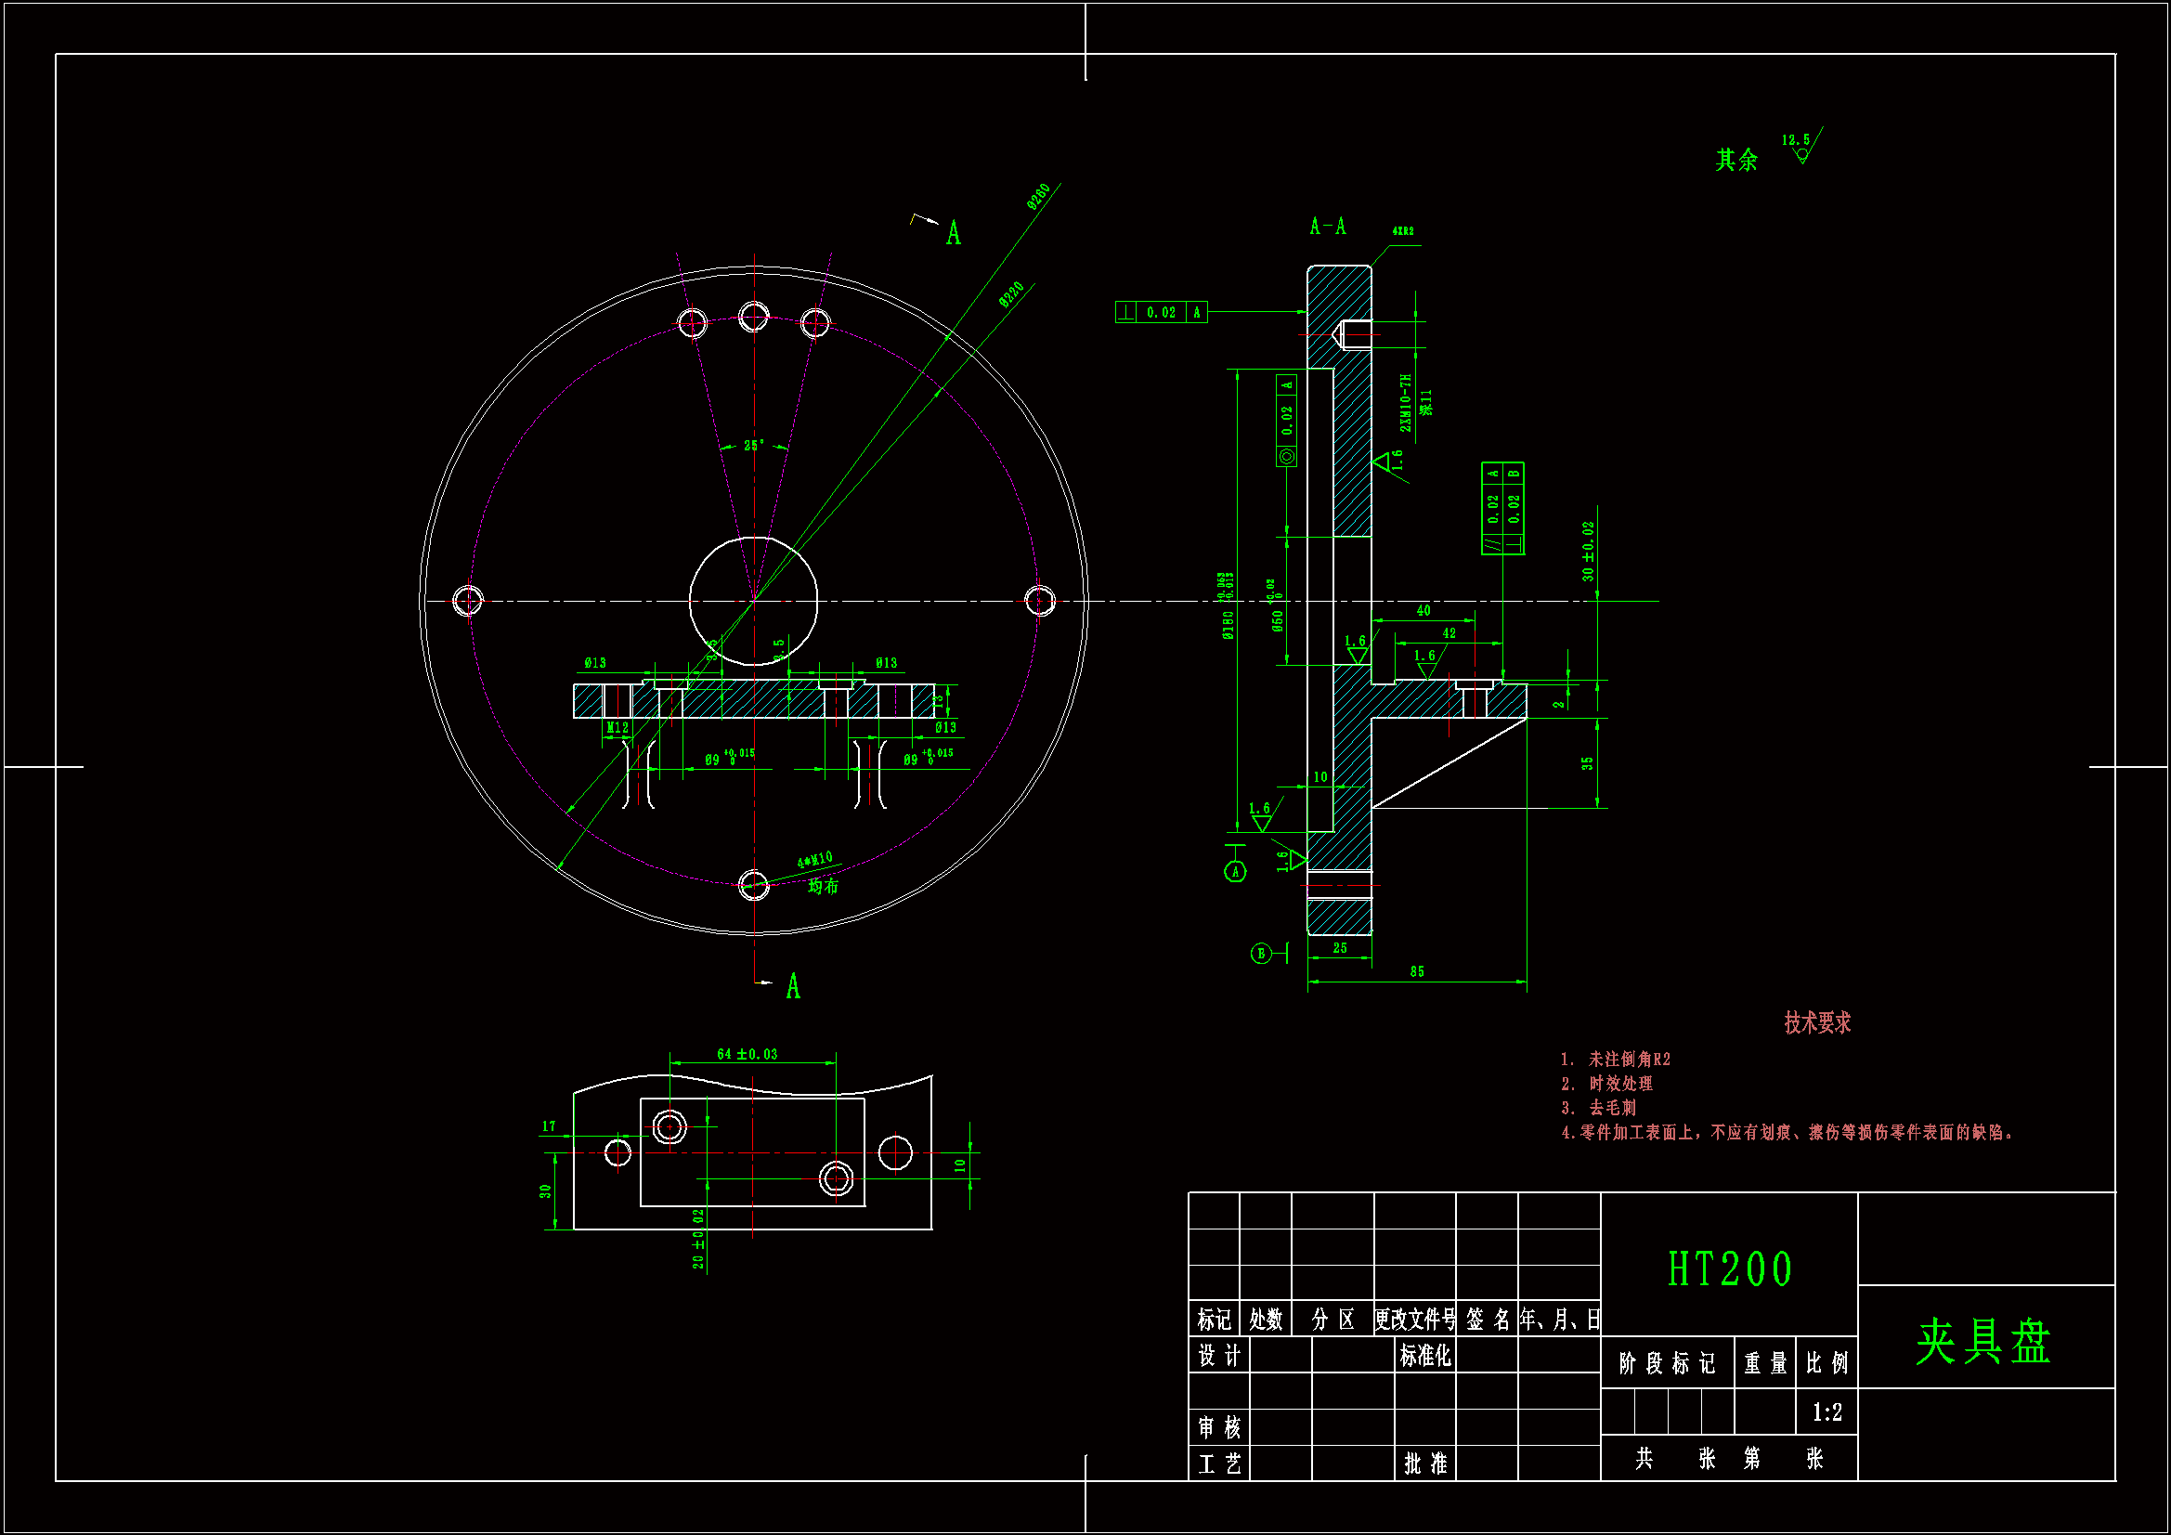
Task: Click the datum B circle symbol
Action: (x=1260, y=954)
